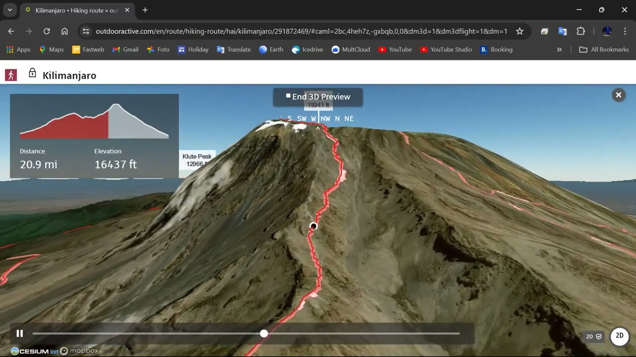Screen dimensions: 636x357
Task: Open the browser home page
Action: click(65, 31)
